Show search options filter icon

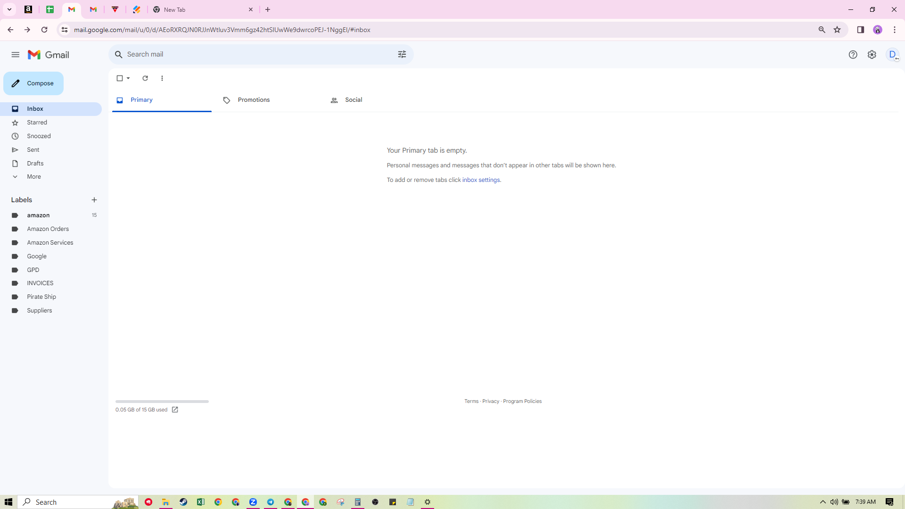tap(402, 55)
